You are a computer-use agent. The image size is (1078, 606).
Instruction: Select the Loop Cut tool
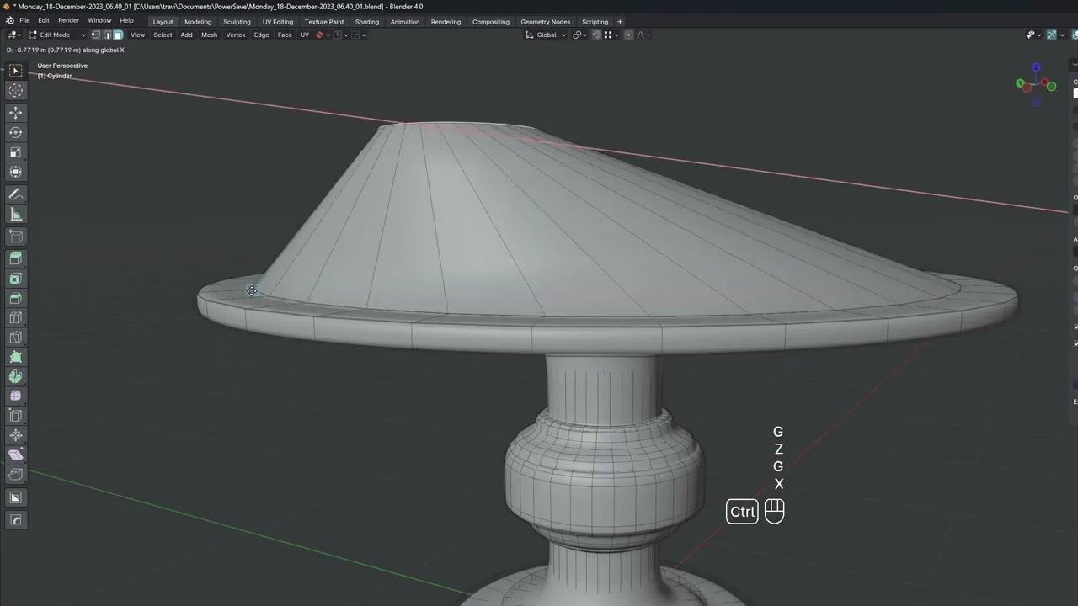tap(15, 317)
